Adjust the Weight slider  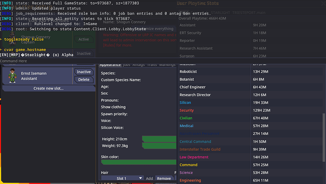coord(159,146)
